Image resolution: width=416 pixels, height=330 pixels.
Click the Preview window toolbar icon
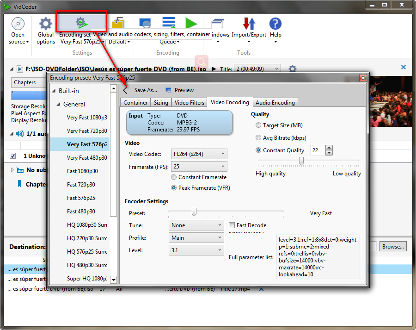(x=145, y=23)
